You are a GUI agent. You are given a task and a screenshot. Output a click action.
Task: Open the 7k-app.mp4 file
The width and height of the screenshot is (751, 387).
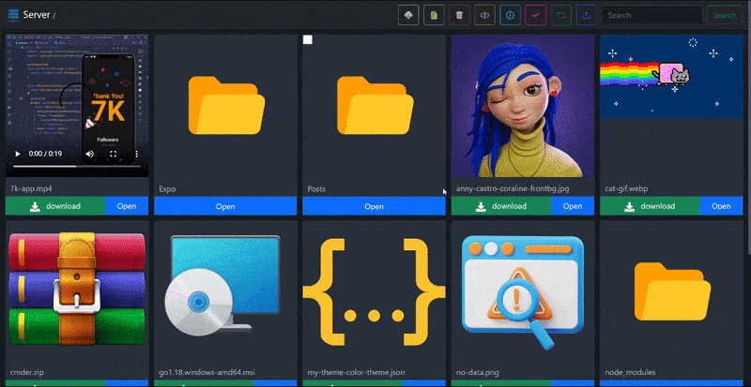(x=127, y=206)
